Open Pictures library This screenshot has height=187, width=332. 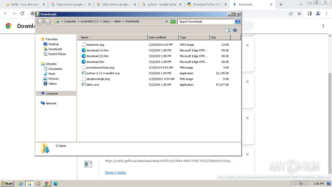53,79
